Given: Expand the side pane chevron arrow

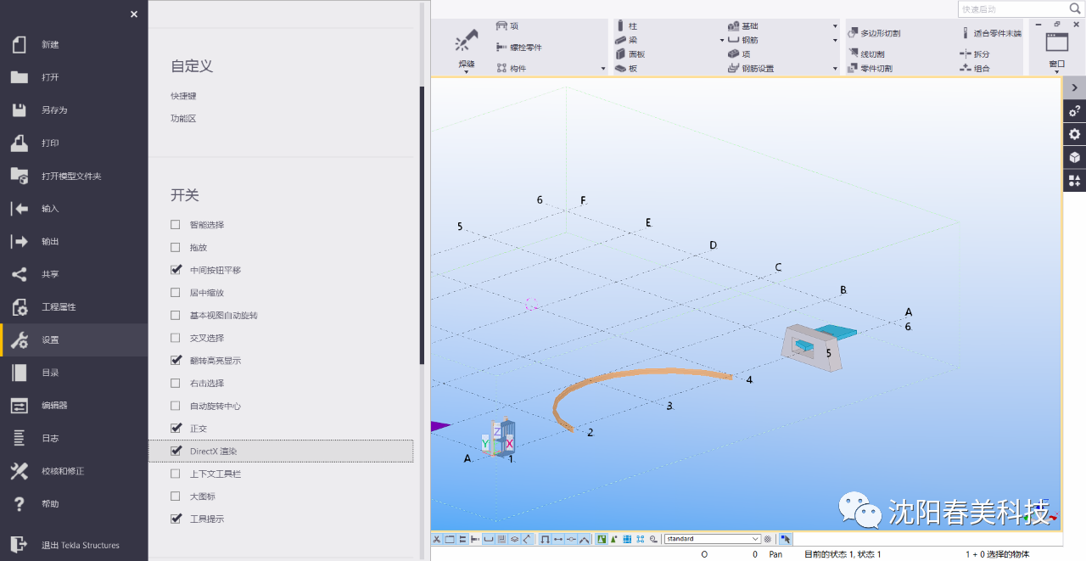Looking at the screenshot, I should click(1074, 87).
